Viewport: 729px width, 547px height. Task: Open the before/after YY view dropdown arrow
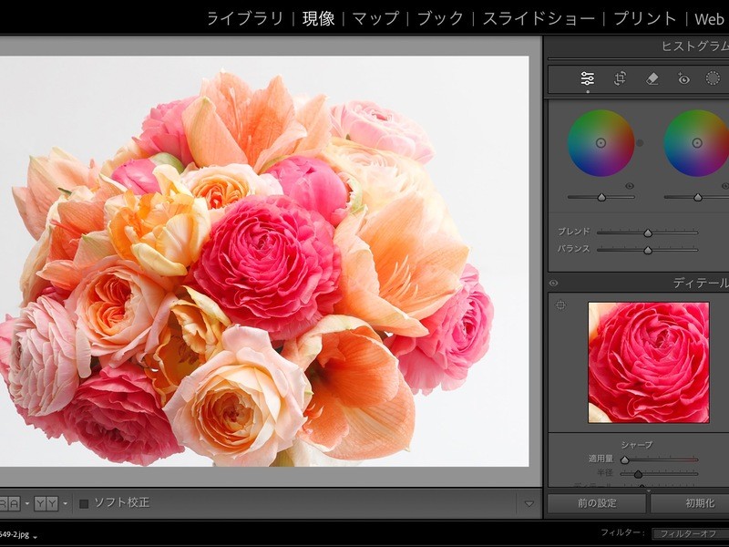(65, 503)
